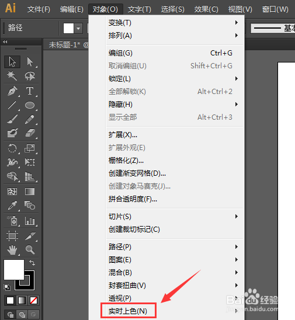Image resolution: width=295 pixels, height=320 pixels.
Task: Enable Draw Normal mode
Action: click(10, 315)
